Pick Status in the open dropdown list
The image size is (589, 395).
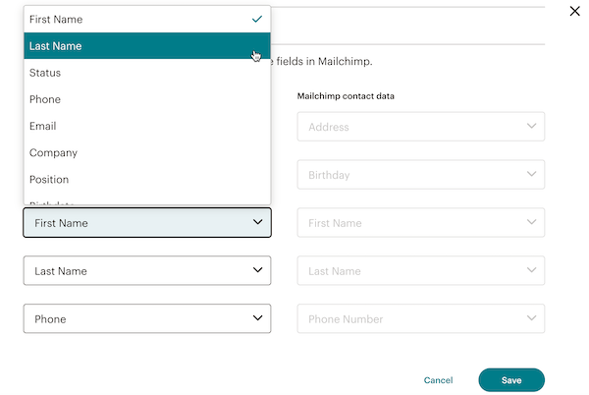point(147,73)
